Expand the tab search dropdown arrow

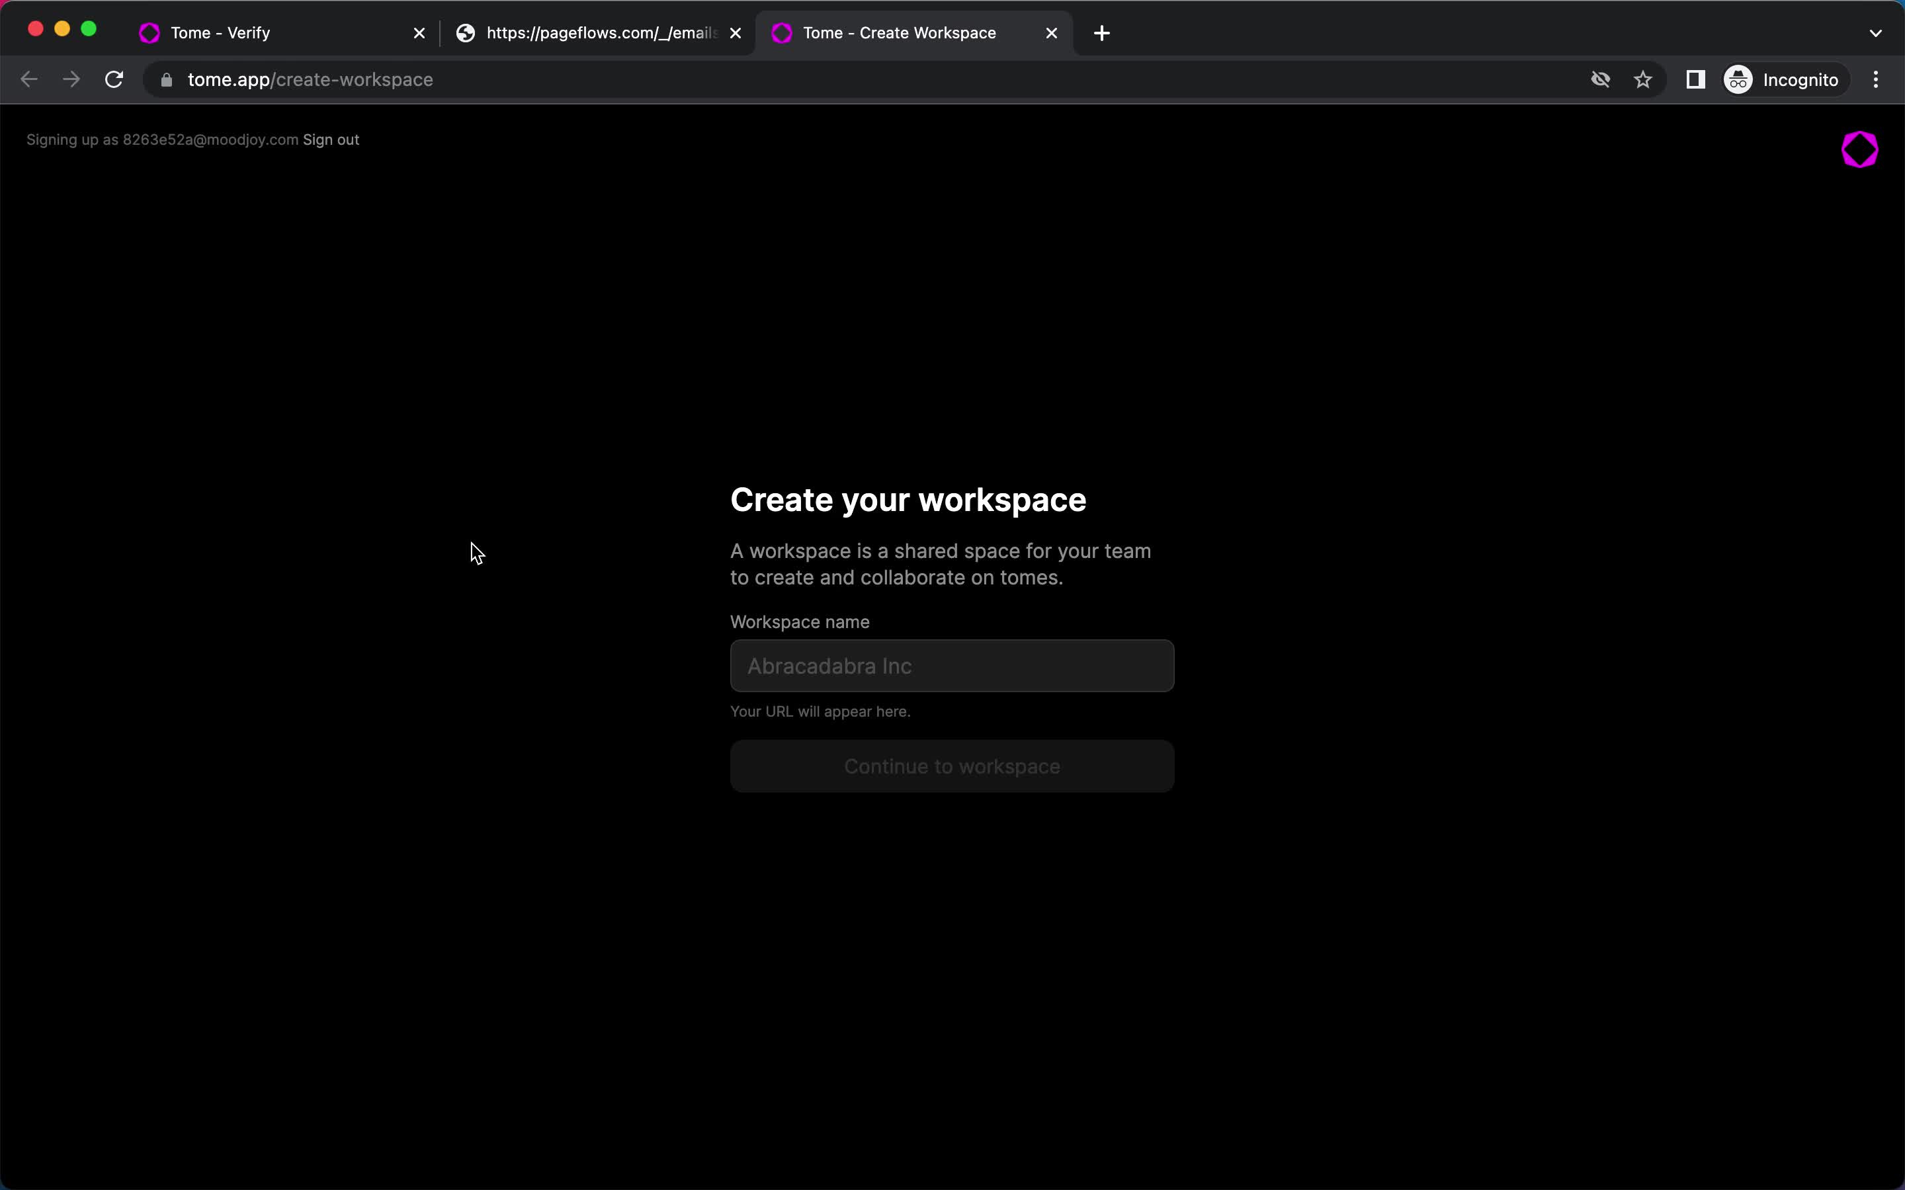pos(1876,33)
